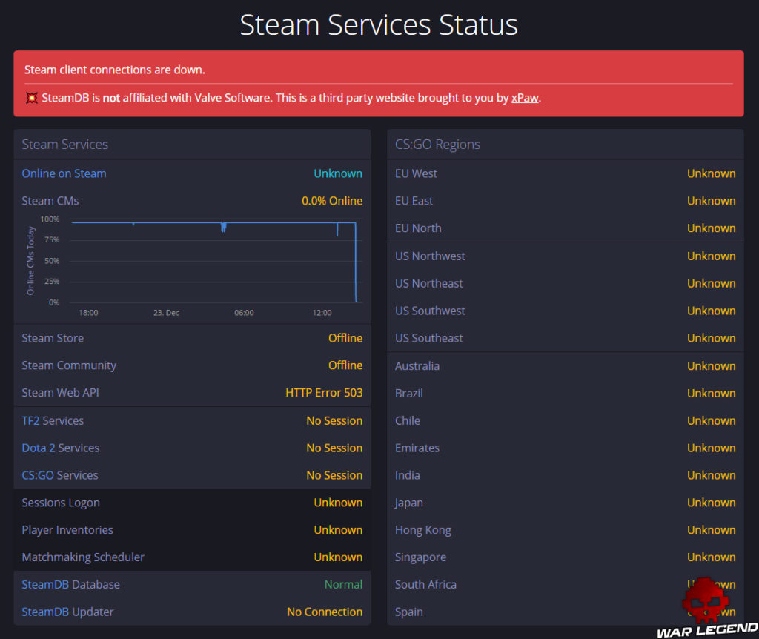Image resolution: width=759 pixels, height=639 pixels.
Task: Click the US Southwest region row
Action: (x=430, y=311)
